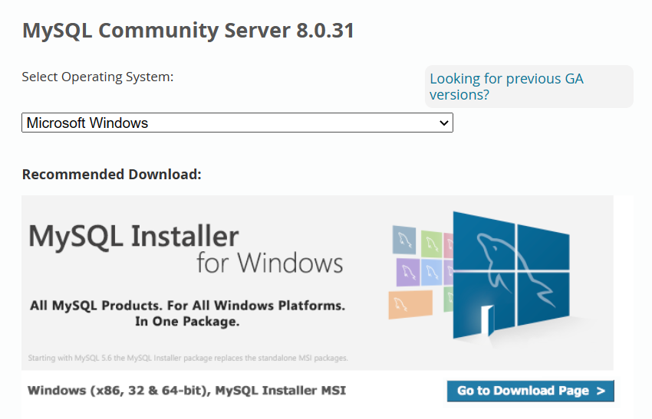The height and width of the screenshot is (419, 652).
Task: Click the MySQL Installer for Windows banner image
Action: pyautogui.click(x=318, y=283)
